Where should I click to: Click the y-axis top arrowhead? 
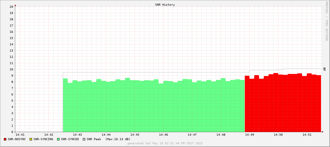tap(15, 5)
